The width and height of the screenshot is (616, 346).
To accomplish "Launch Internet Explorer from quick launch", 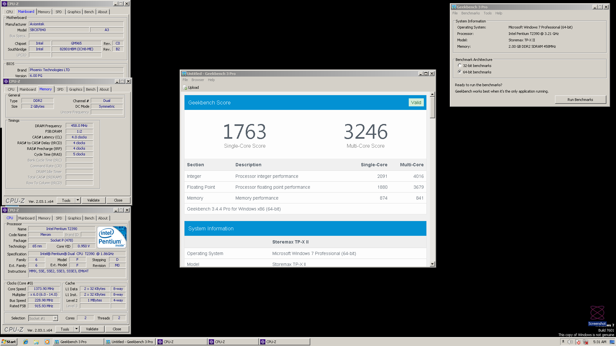I will [26, 342].
